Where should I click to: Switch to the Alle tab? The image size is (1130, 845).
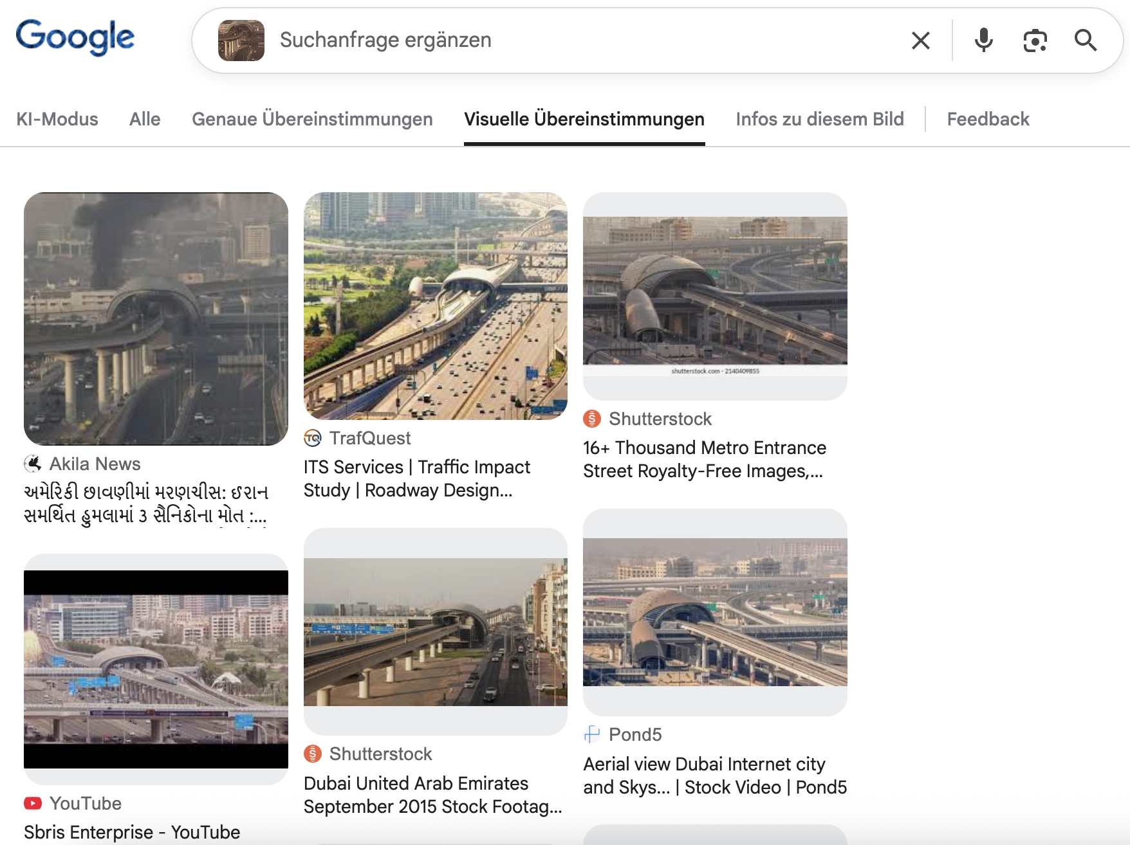pos(145,119)
